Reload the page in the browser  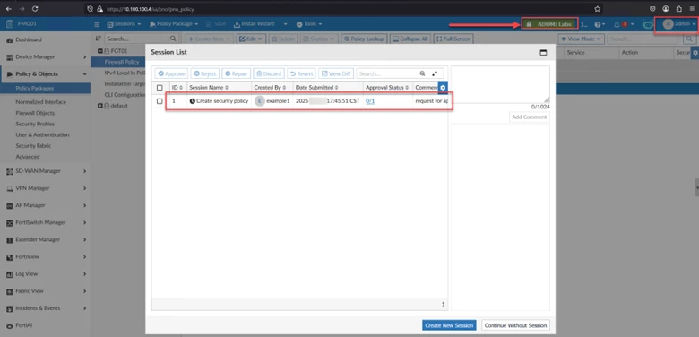point(35,8)
